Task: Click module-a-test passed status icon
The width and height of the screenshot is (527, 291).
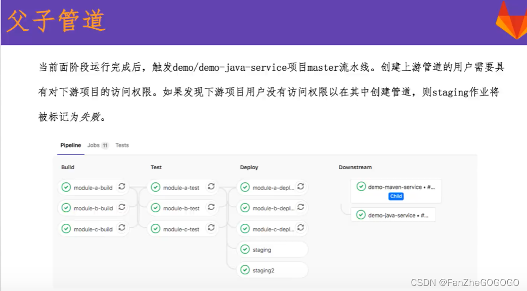Action: click(156, 187)
